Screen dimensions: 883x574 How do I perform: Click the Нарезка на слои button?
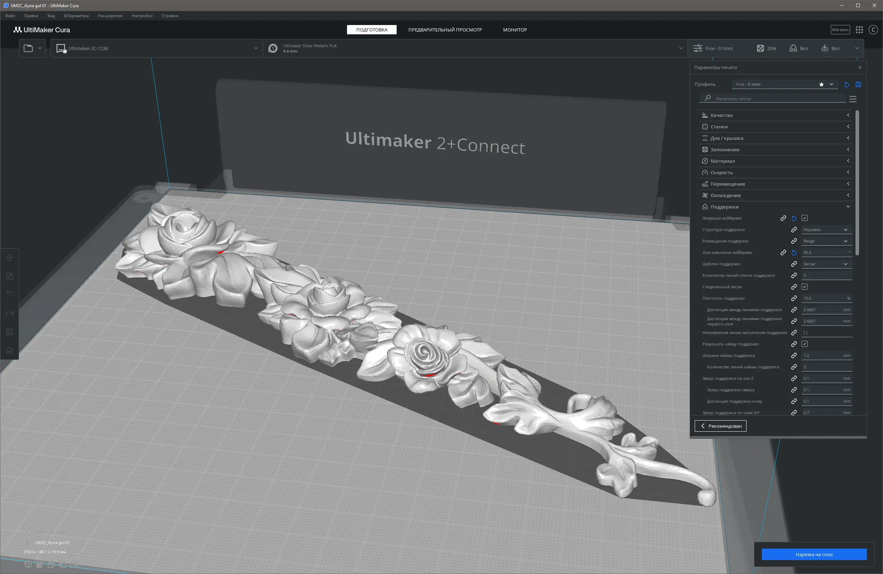click(x=814, y=554)
